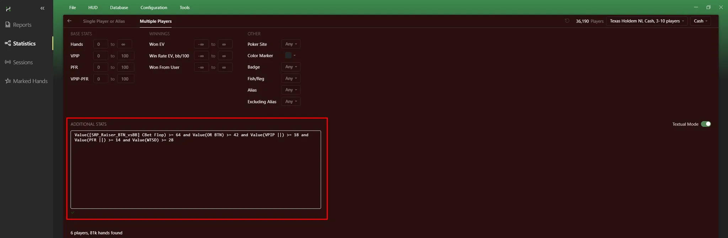Image resolution: width=728 pixels, height=238 pixels.
Task: Expand the Badge dropdown
Action: 291,67
